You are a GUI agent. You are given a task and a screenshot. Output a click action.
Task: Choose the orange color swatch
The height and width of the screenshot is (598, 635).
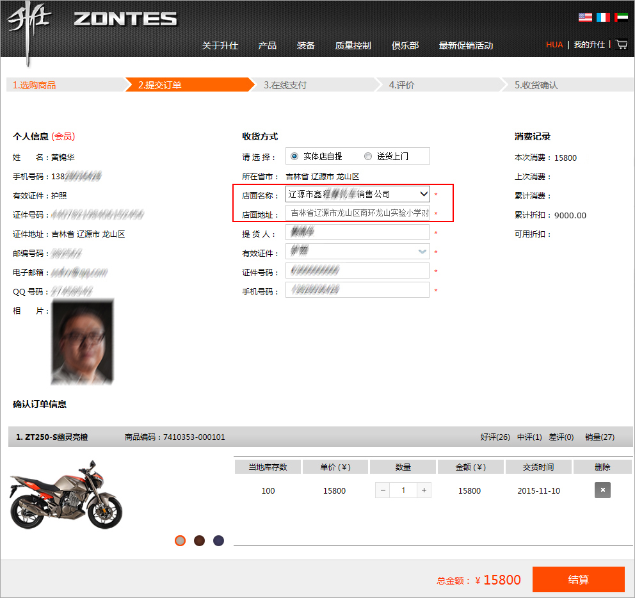click(181, 541)
